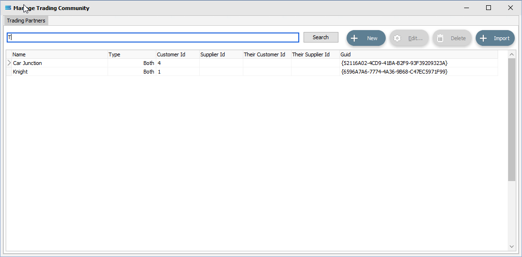The width and height of the screenshot is (522, 257).
Task: Open the window menu icon in title bar
Action: (x=8, y=8)
